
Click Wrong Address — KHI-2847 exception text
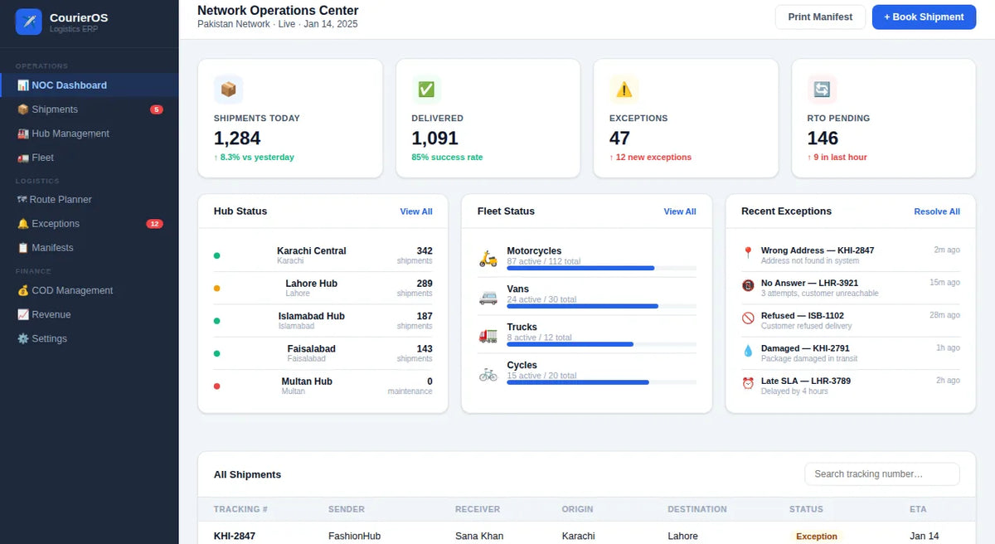tap(818, 250)
